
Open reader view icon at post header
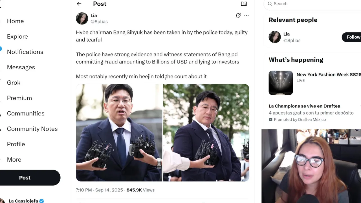(244, 4)
